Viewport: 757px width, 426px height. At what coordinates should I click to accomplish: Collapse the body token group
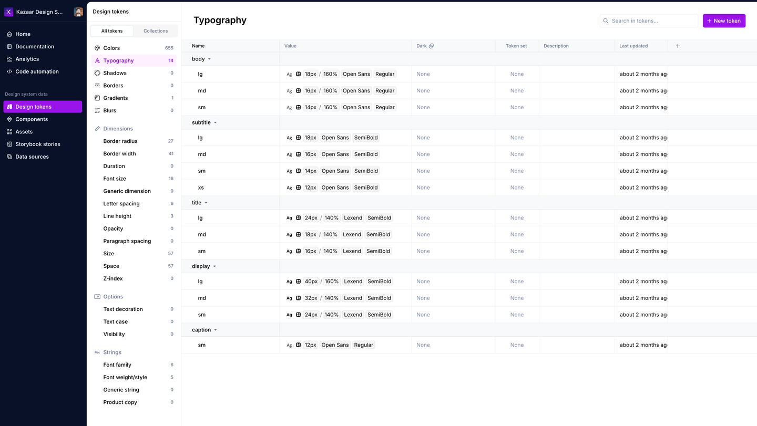[209, 59]
